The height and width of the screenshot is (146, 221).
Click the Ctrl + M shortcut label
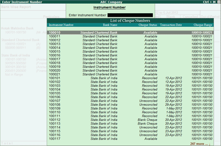[209, 2]
